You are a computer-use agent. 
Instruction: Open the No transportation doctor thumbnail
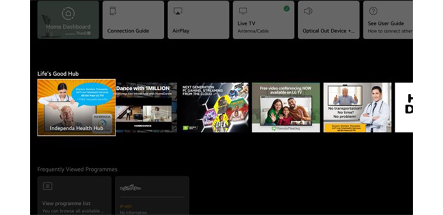(x=357, y=107)
